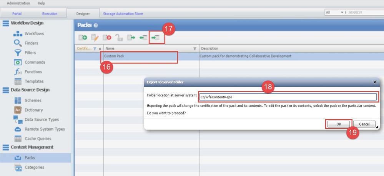Collapse the Workflow Design section
Viewport: 384px width, 176px height.
click(x=6, y=23)
